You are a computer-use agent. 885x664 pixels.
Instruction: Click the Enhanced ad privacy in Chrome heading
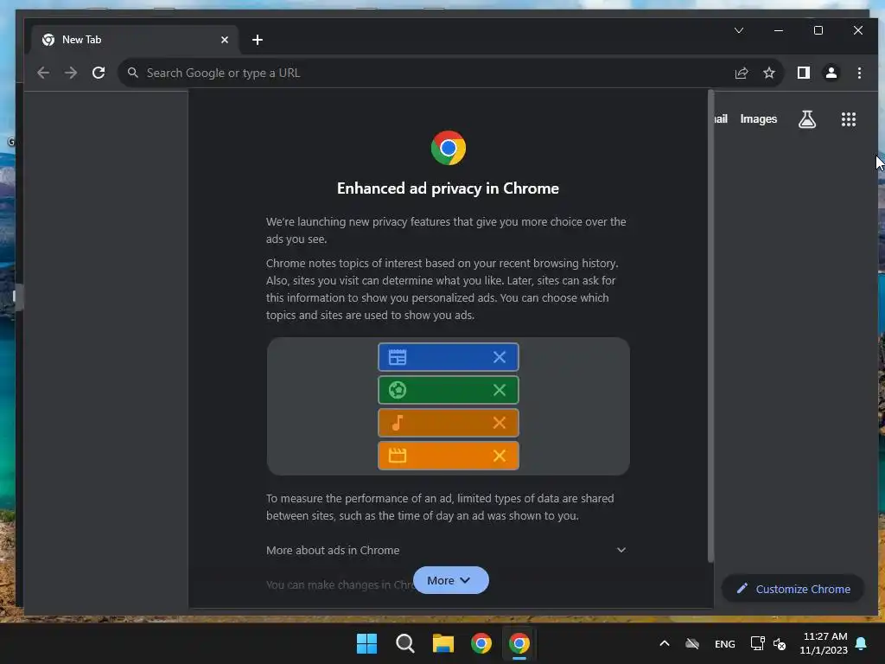click(x=449, y=188)
